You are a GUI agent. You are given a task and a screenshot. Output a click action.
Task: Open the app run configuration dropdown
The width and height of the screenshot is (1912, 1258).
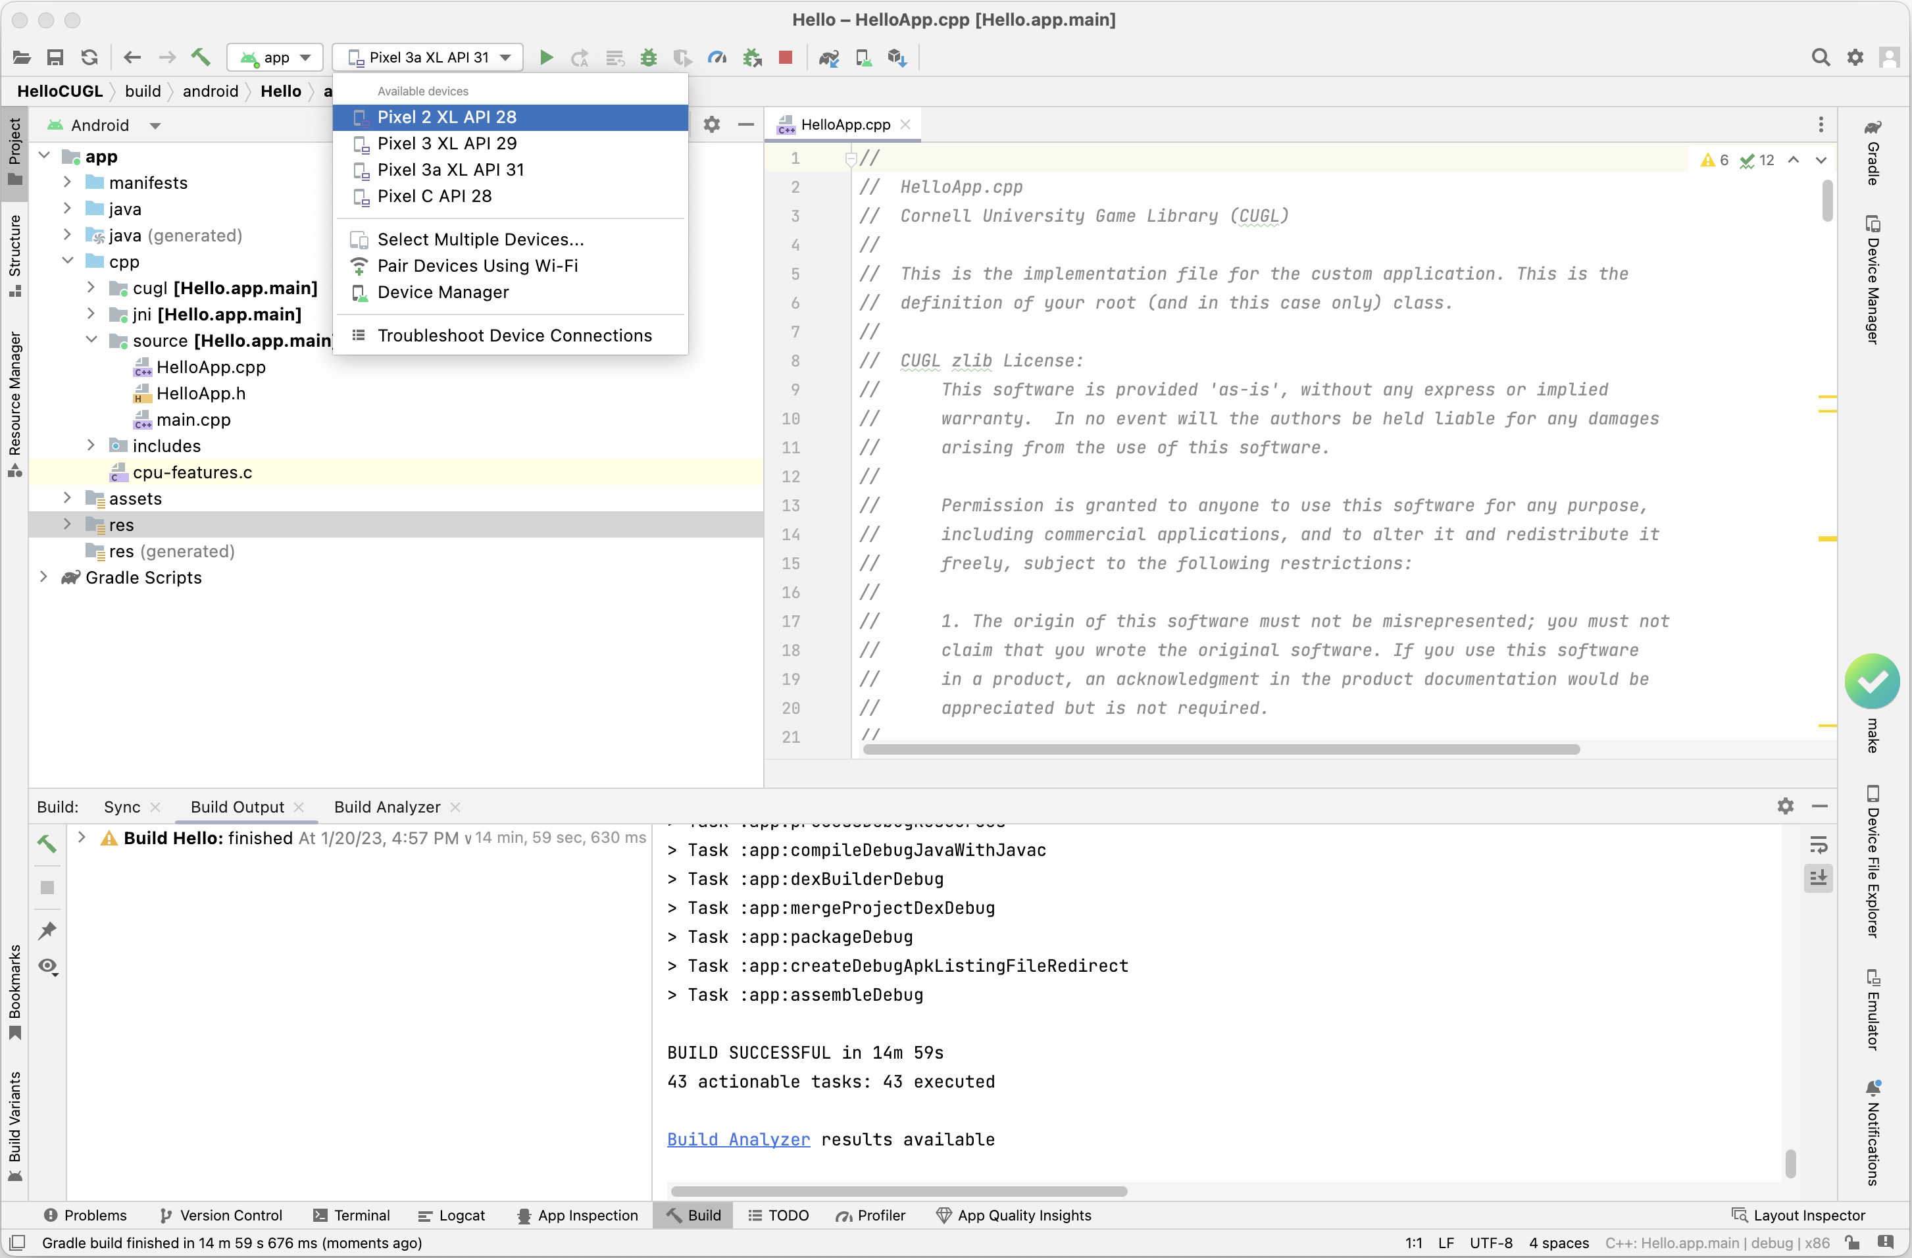[276, 58]
